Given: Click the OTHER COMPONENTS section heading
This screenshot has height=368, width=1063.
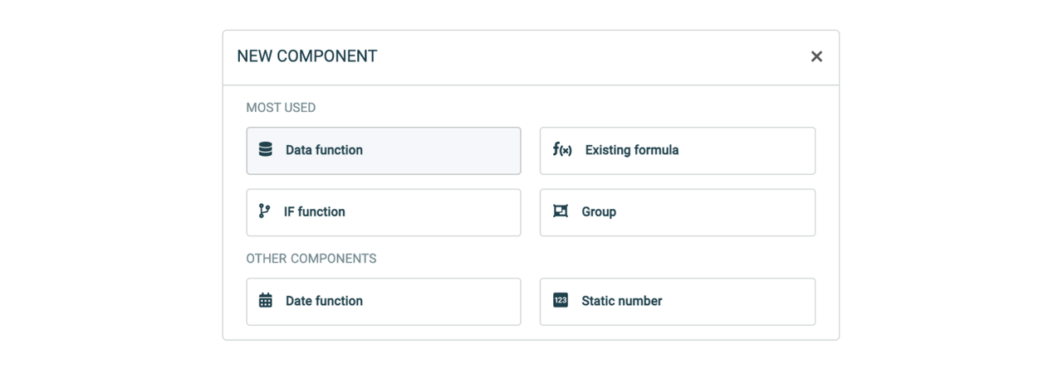Looking at the screenshot, I should [x=311, y=259].
